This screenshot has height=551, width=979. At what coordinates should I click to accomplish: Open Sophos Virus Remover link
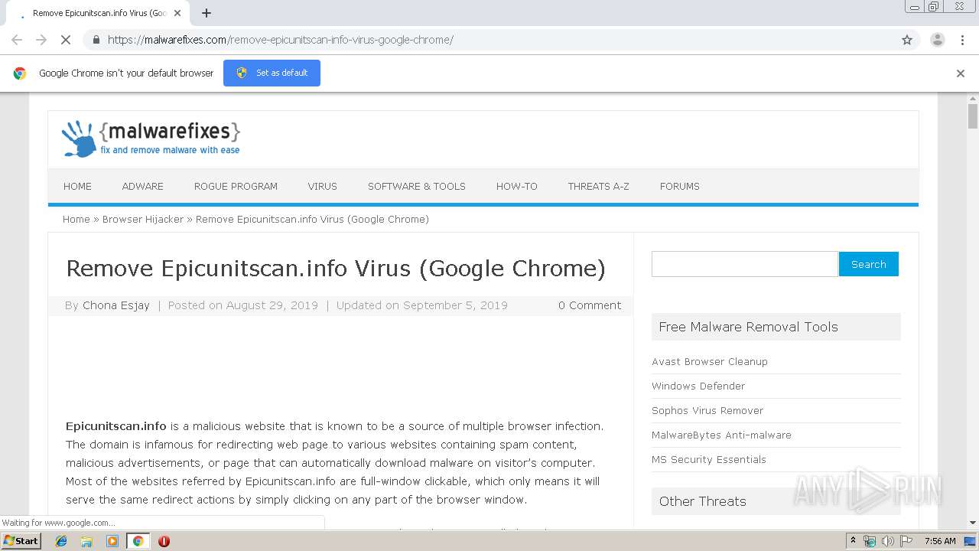(x=707, y=410)
